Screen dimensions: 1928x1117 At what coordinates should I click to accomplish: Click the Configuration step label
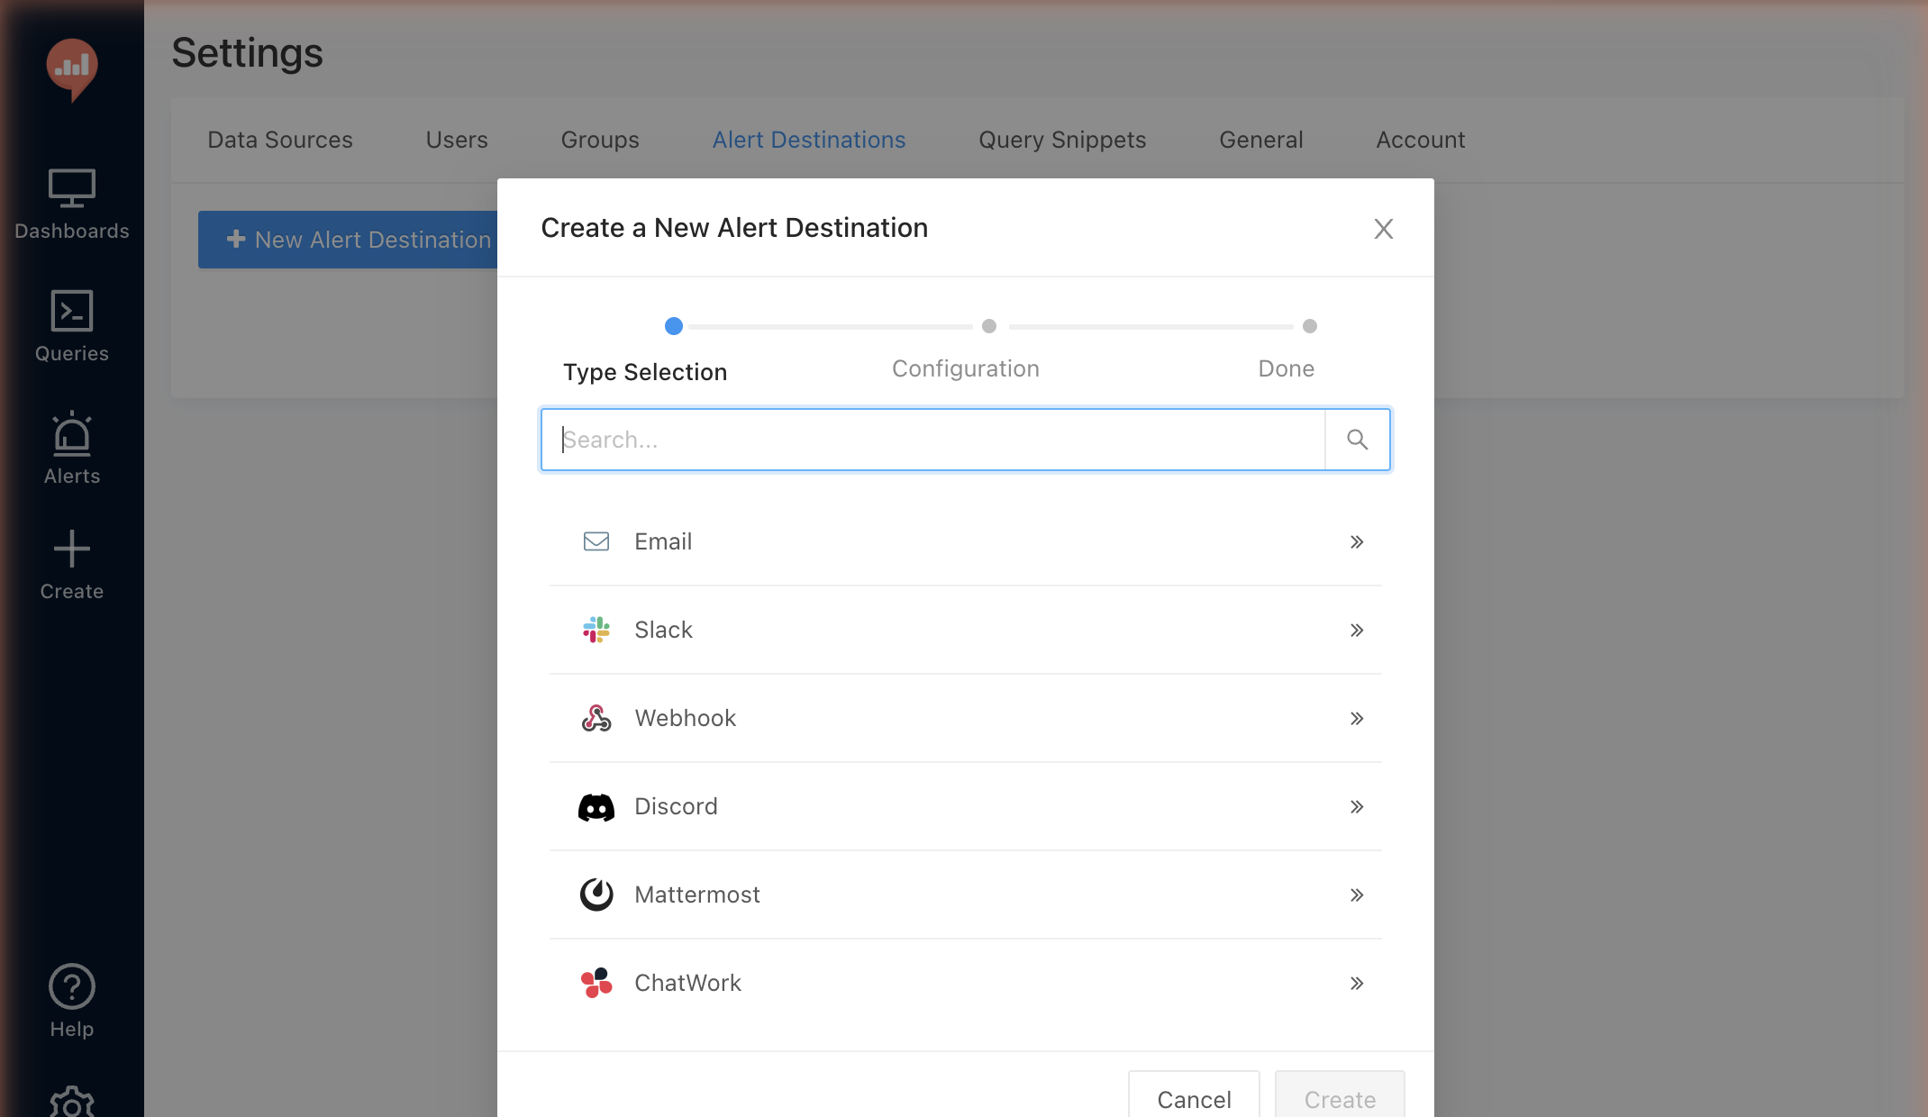966,368
